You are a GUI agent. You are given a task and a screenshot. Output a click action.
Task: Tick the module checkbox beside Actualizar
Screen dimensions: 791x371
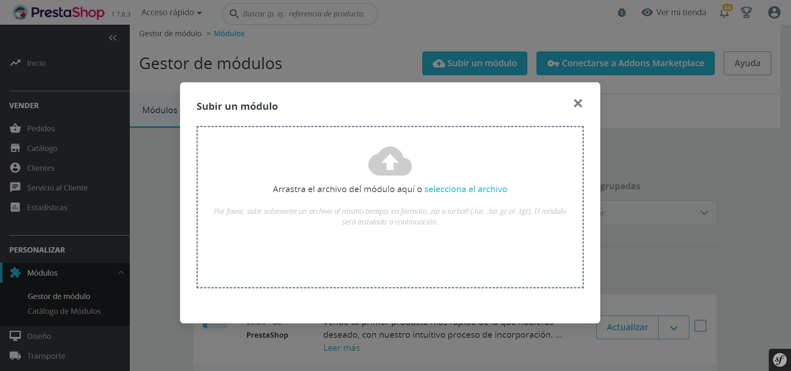700,326
